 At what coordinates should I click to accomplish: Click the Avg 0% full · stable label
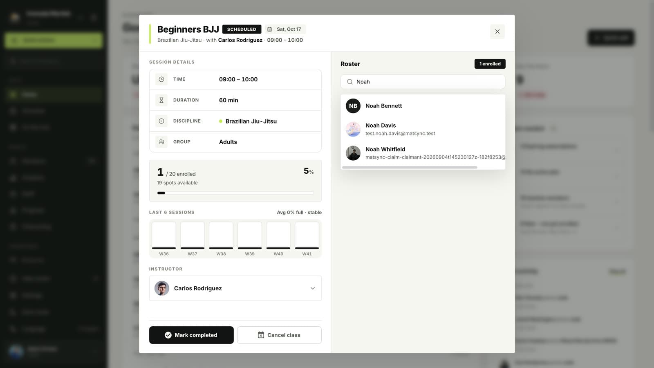(299, 213)
